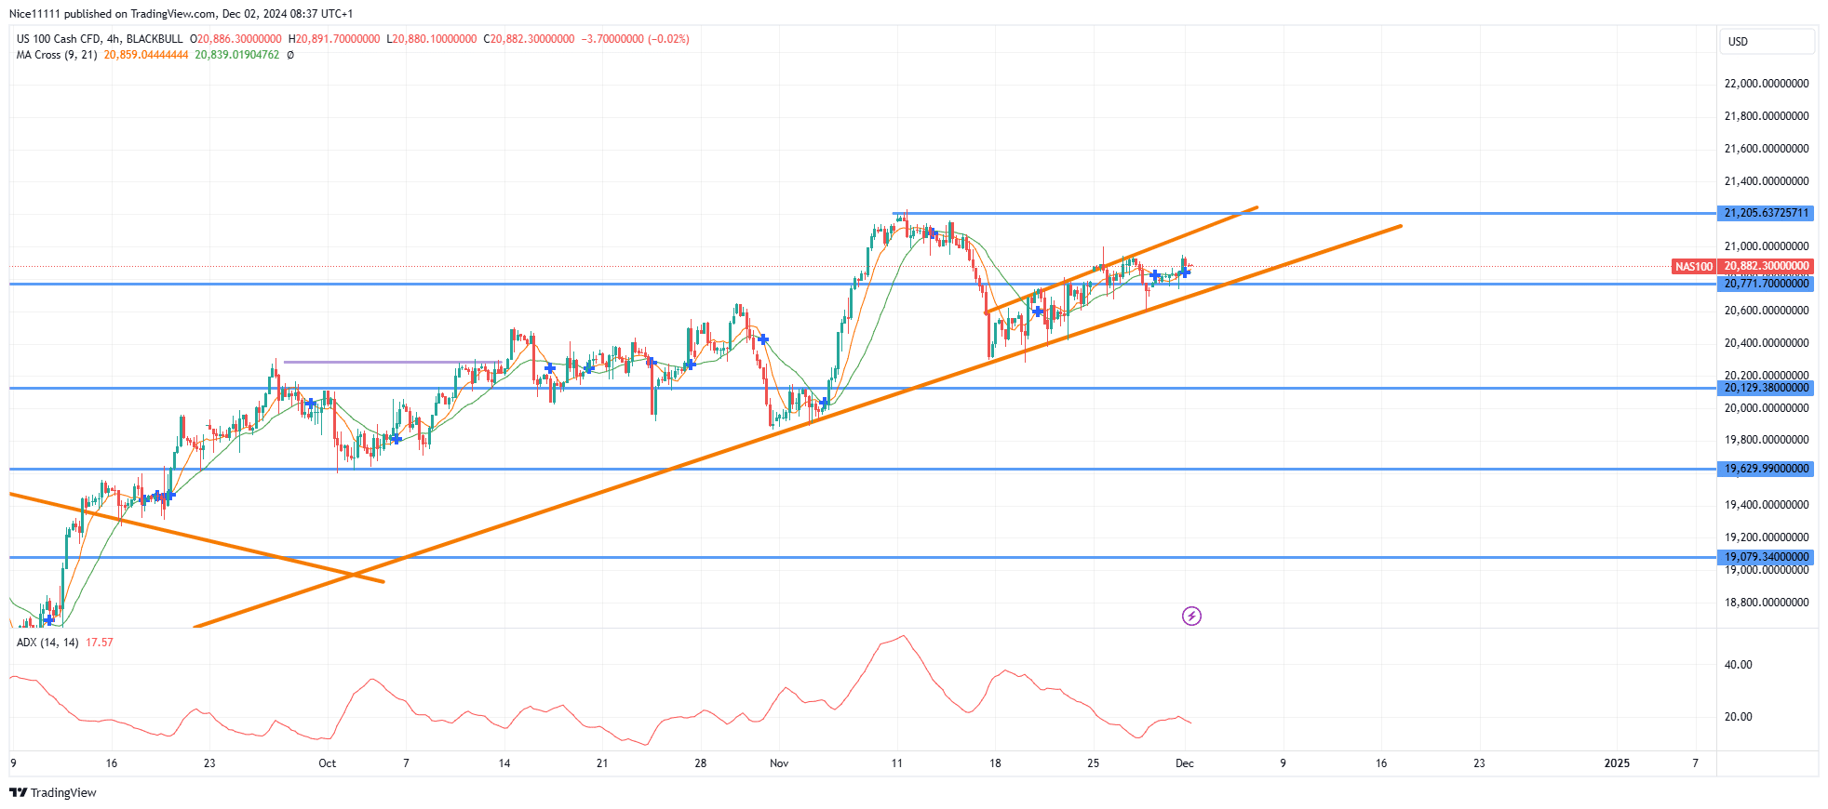Click the Oct label on time axis
Viewport: 1828px width, 809px height.
tap(327, 763)
